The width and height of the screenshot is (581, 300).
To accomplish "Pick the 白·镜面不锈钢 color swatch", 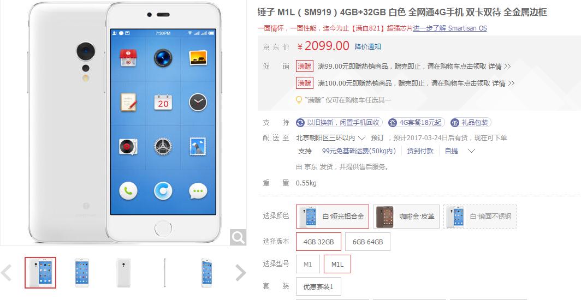I will click(480, 217).
